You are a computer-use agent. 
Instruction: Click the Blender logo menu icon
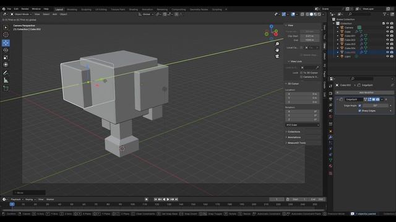[x=4, y=9]
